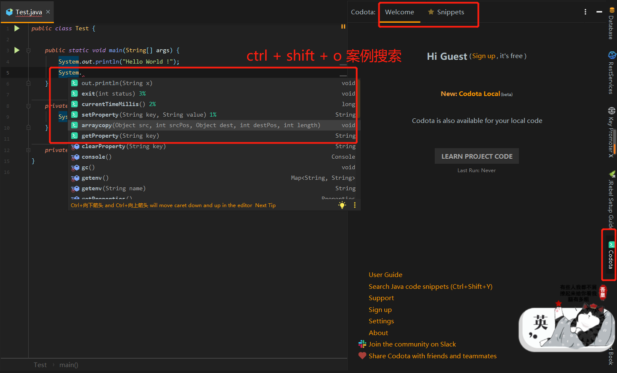Open the RestServices tool window
Image resolution: width=617 pixels, height=373 pixels.
pyautogui.click(x=612, y=72)
